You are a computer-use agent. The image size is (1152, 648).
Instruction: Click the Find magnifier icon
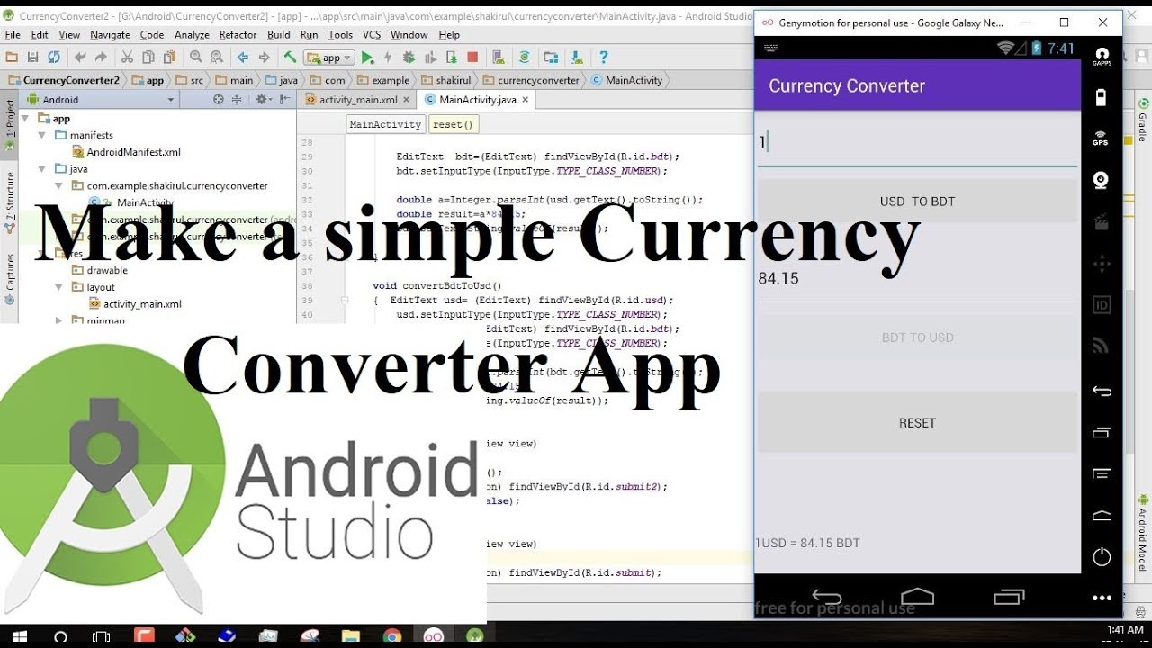pos(195,58)
